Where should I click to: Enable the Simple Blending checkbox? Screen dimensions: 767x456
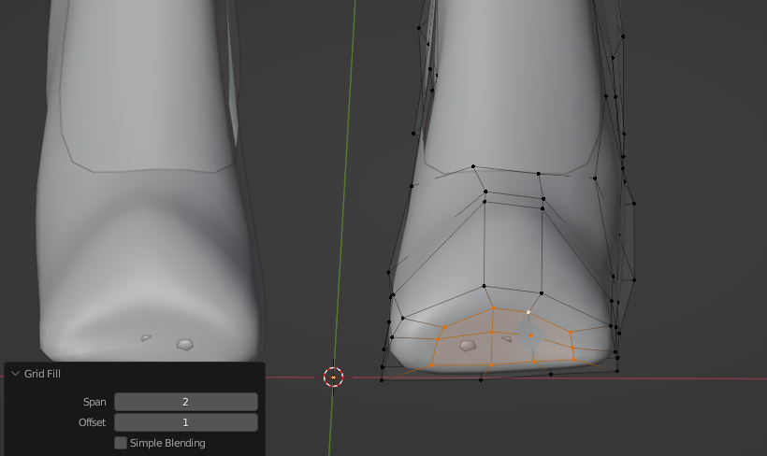[x=121, y=443]
